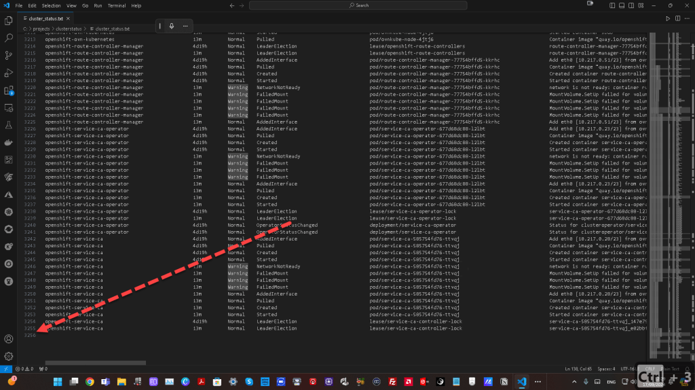Image resolution: width=695 pixels, height=390 pixels.
Task: Click the ENG language indicator
Action: tap(612, 382)
